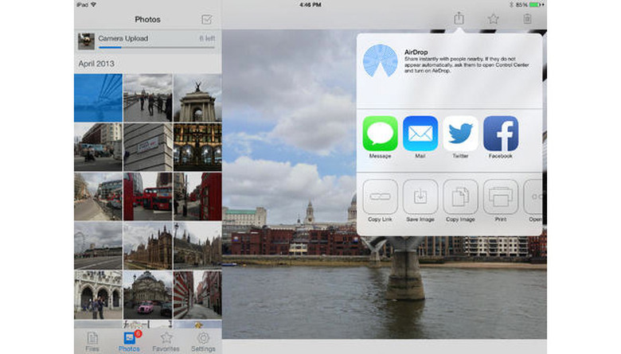
Task: Tap the '6 left' upload status text
Action: [x=207, y=38]
